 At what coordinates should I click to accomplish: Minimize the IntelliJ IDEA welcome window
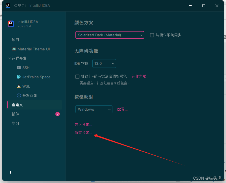click(x=190, y=6)
